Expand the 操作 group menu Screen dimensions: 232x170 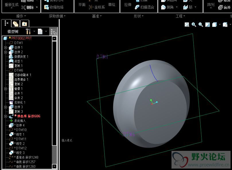tap(21, 16)
